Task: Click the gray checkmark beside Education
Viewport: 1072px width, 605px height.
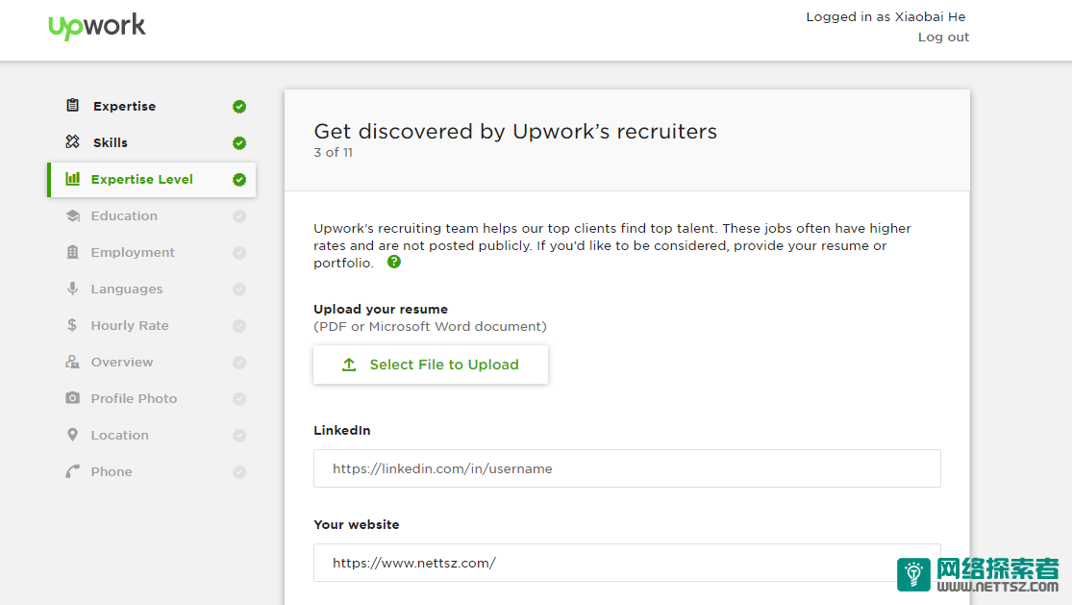Action: tap(239, 216)
